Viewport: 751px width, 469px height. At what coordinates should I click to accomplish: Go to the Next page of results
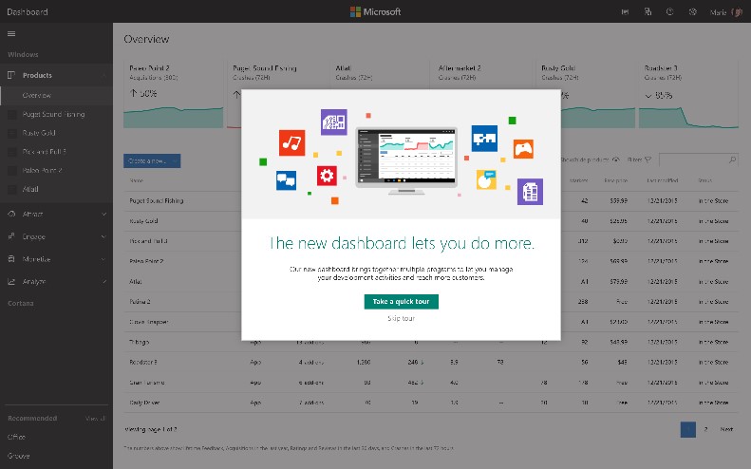click(726, 429)
